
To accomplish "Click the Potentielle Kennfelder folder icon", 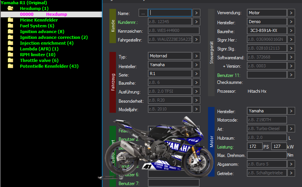I will click(10, 66).
